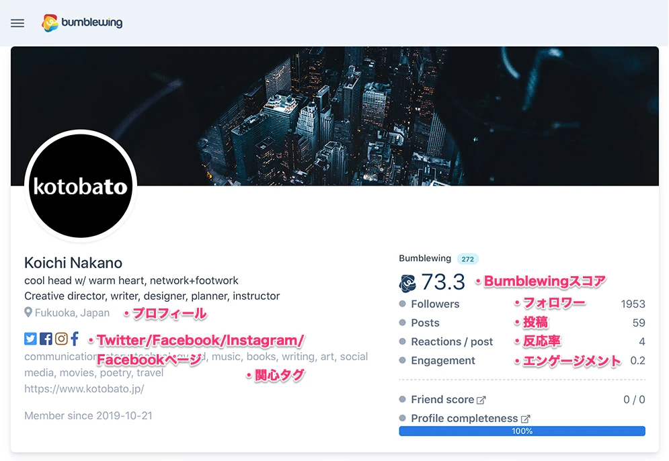
Task: Open Profile completeness external link icon
Action: 526,419
